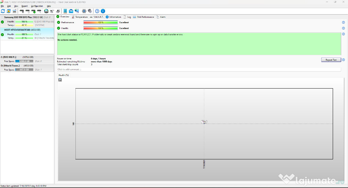The image size is (348, 188).
Task: Click the networked monitors toolbar icon
Action: (77, 11)
